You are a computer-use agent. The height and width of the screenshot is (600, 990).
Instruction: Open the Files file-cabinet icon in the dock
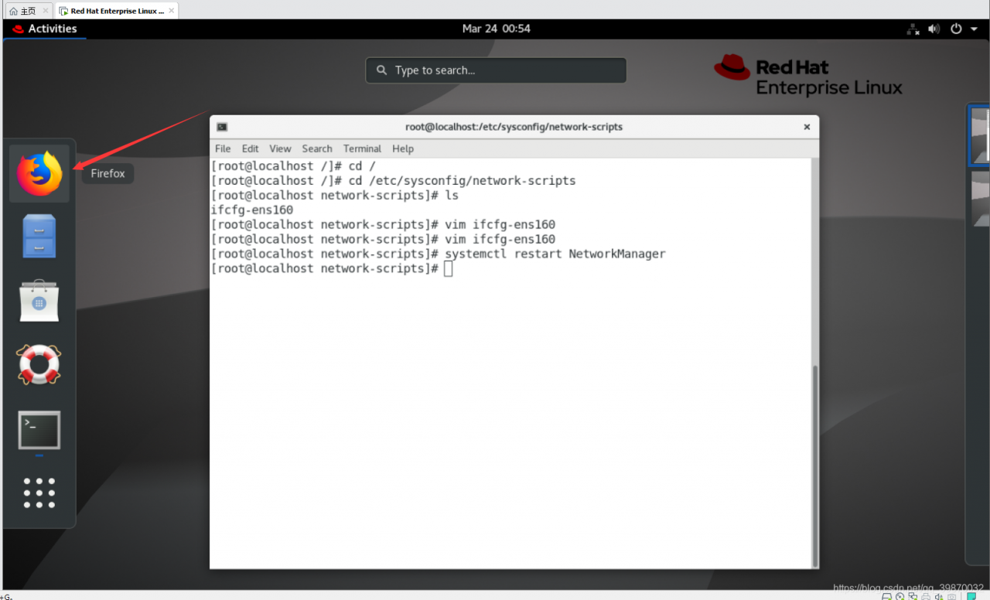coord(39,236)
